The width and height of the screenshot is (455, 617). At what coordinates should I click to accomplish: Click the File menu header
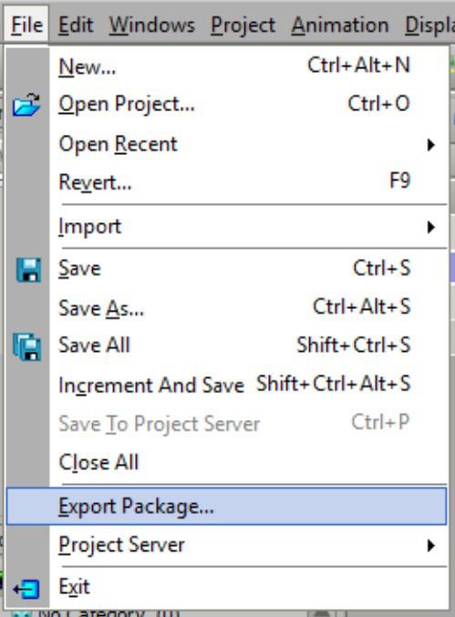[x=26, y=26]
